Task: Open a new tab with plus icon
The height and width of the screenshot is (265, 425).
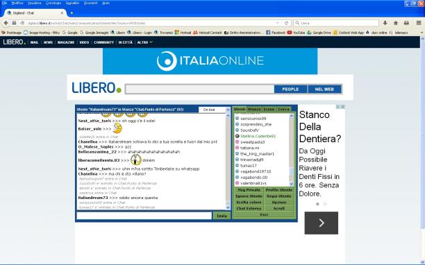Action: point(72,12)
